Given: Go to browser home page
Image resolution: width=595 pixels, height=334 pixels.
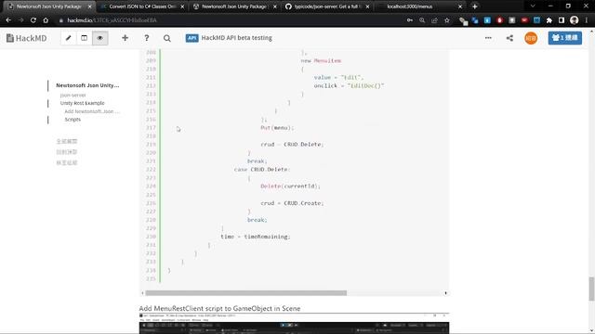Looking at the screenshot, I should pyautogui.click(x=46, y=20).
